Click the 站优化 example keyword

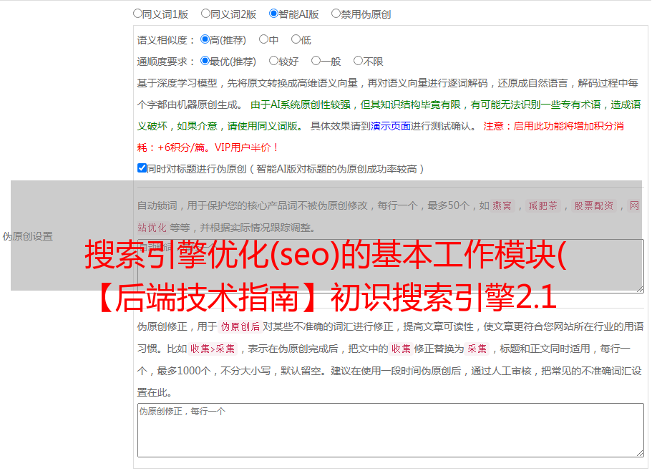[x=152, y=228]
